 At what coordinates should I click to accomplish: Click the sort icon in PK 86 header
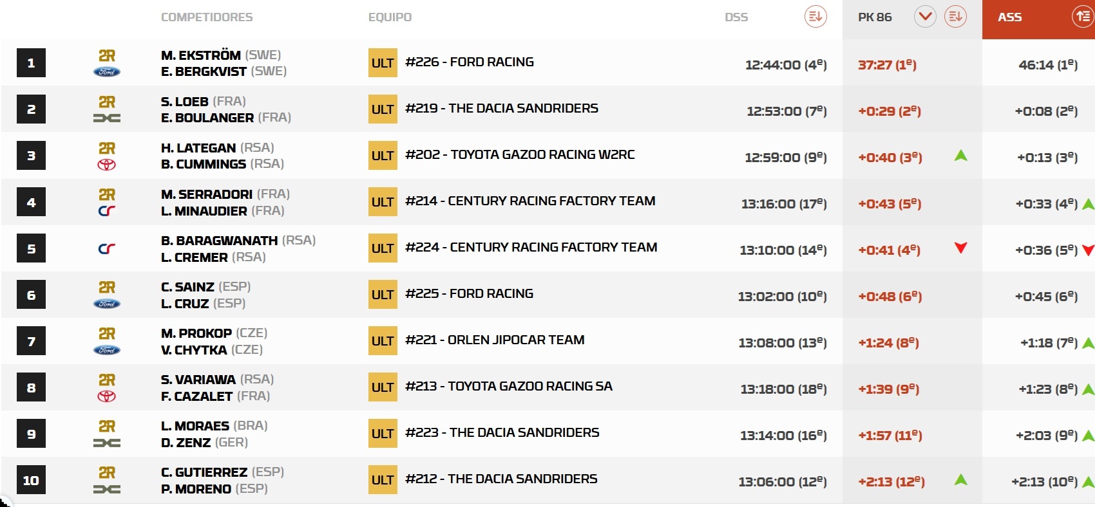[955, 17]
